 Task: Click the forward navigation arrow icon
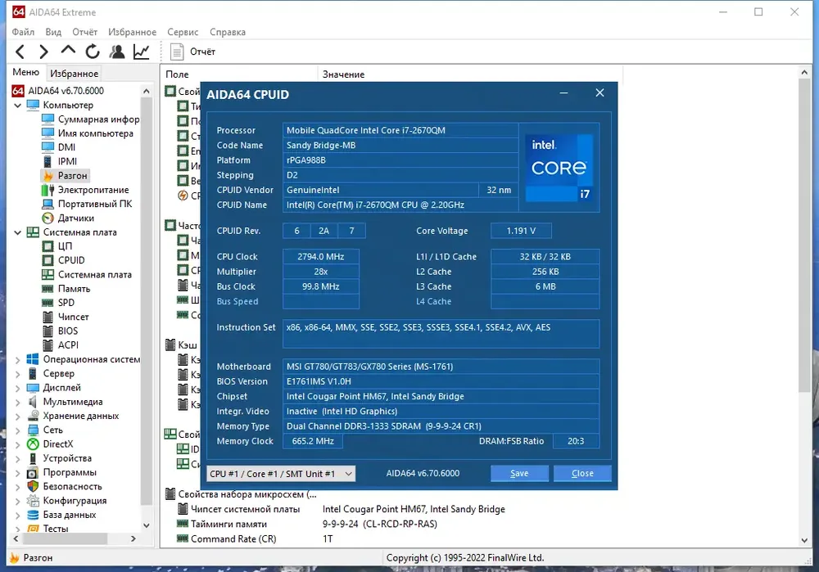[44, 52]
